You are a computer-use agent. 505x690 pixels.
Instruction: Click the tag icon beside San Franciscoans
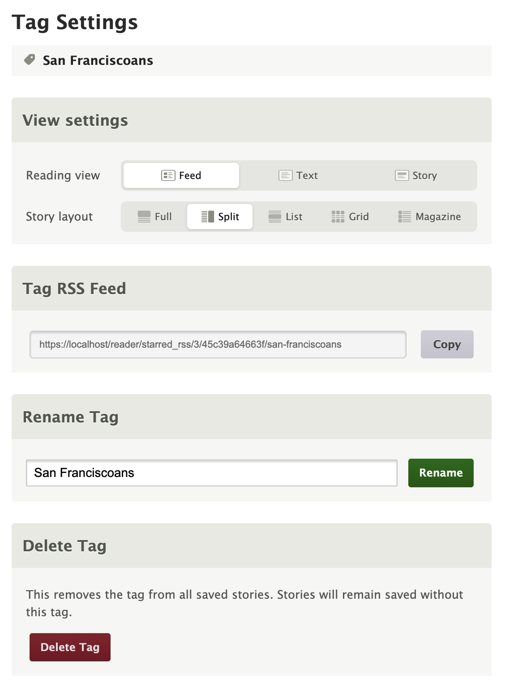click(x=30, y=60)
